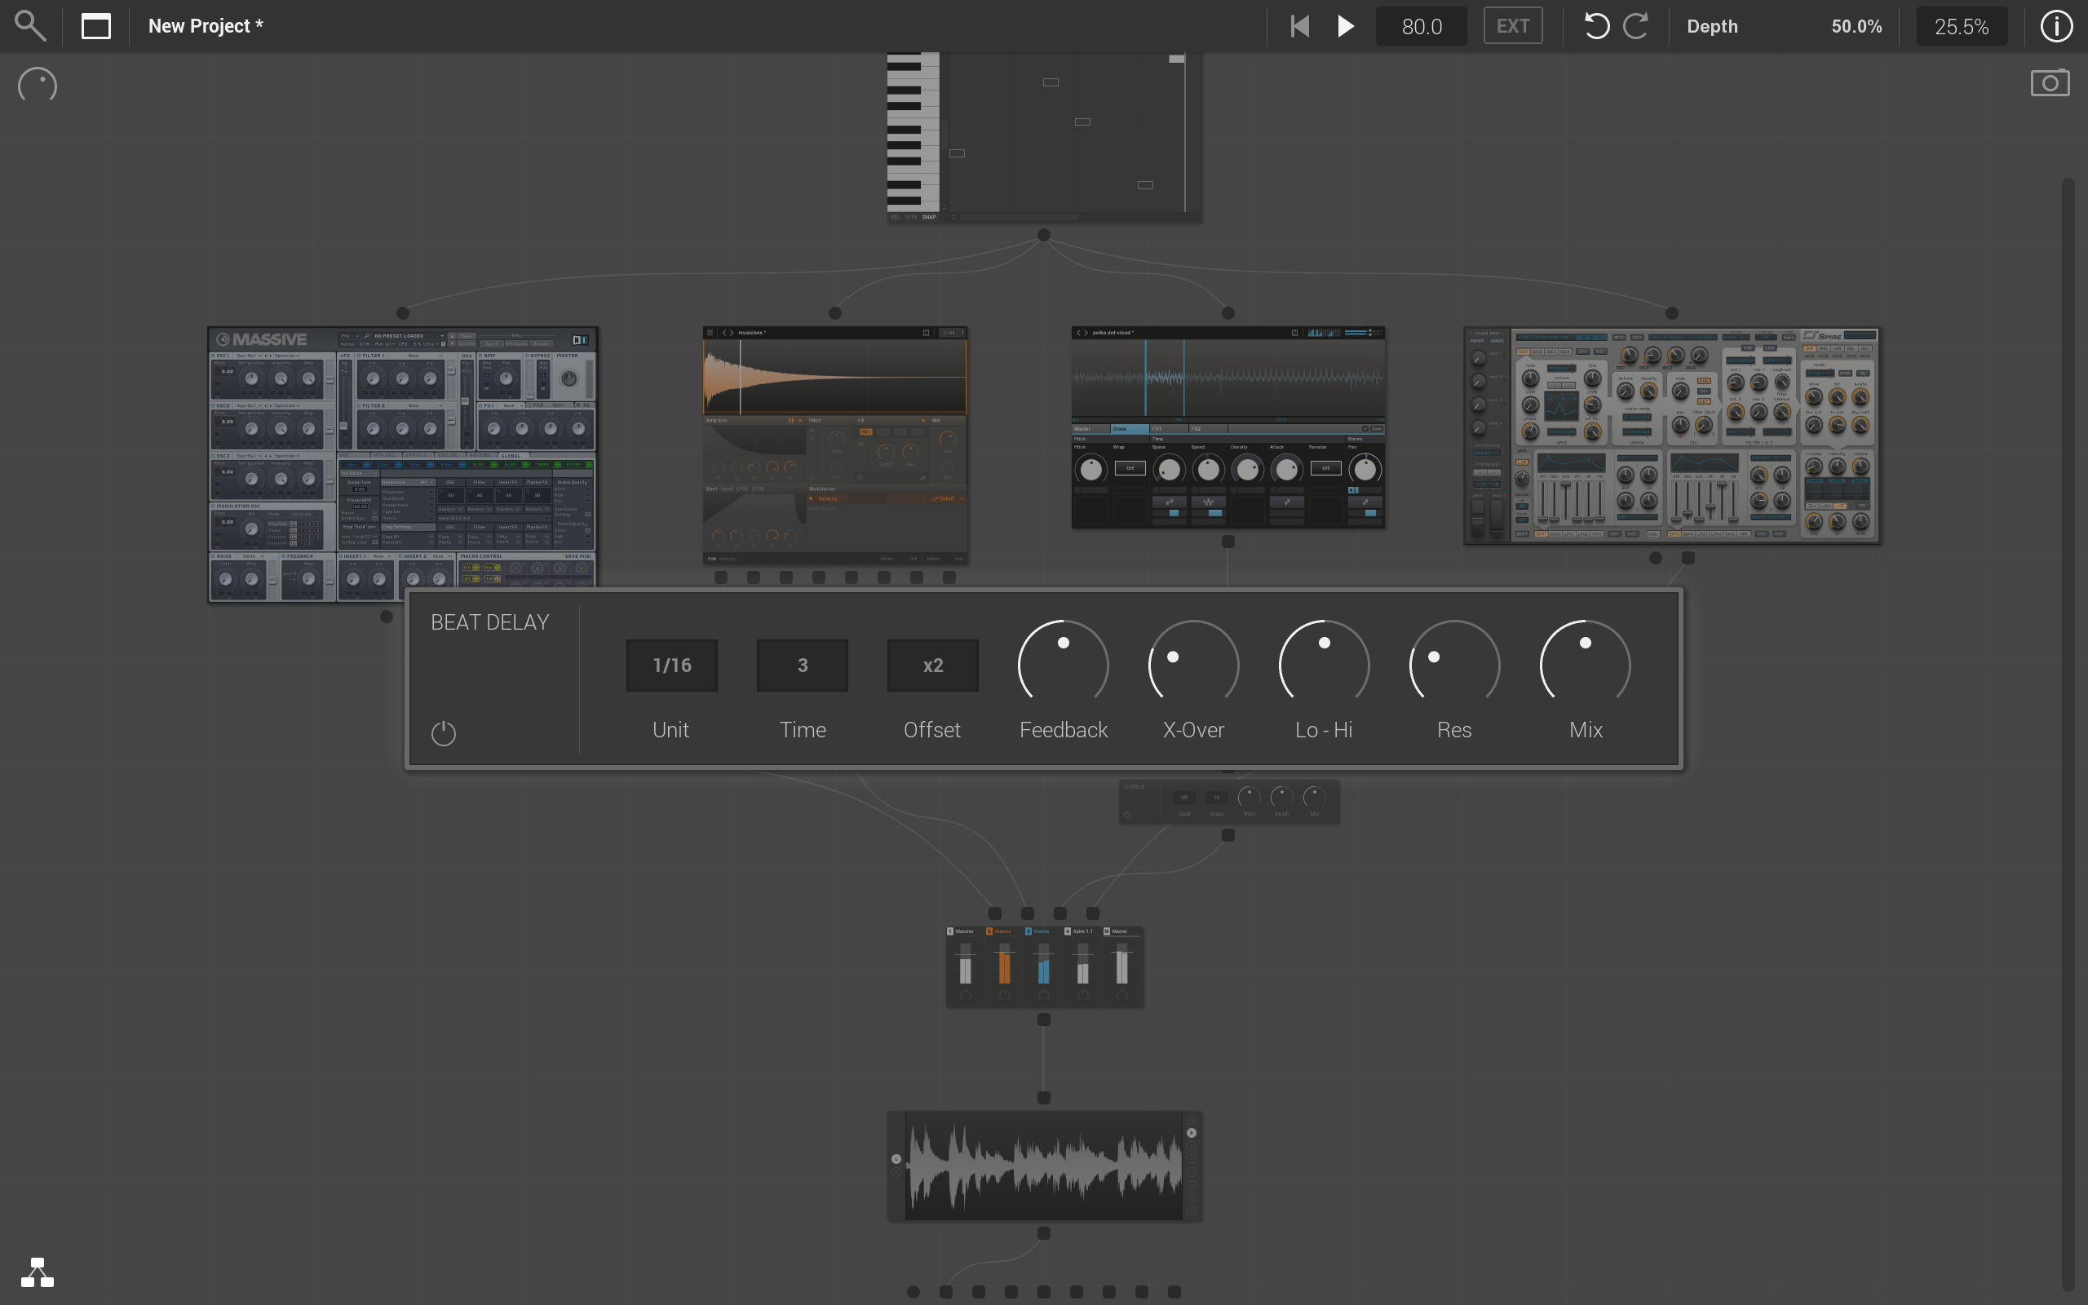Screen dimensions: 2088x1305
Task: Click the play button in transport bar
Action: tap(1346, 25)
